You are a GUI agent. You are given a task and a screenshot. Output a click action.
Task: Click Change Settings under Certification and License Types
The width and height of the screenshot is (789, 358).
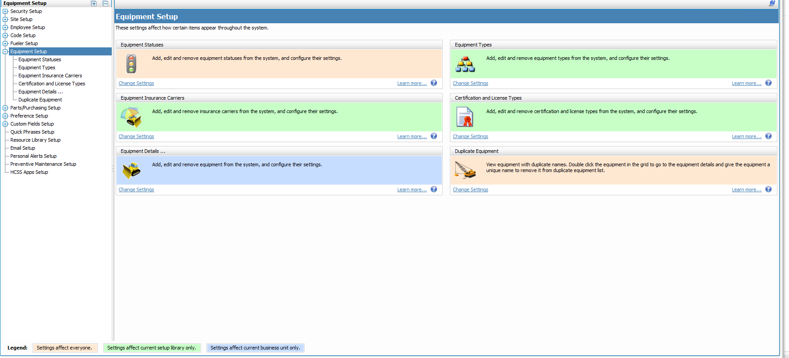(x=470, y=137)
